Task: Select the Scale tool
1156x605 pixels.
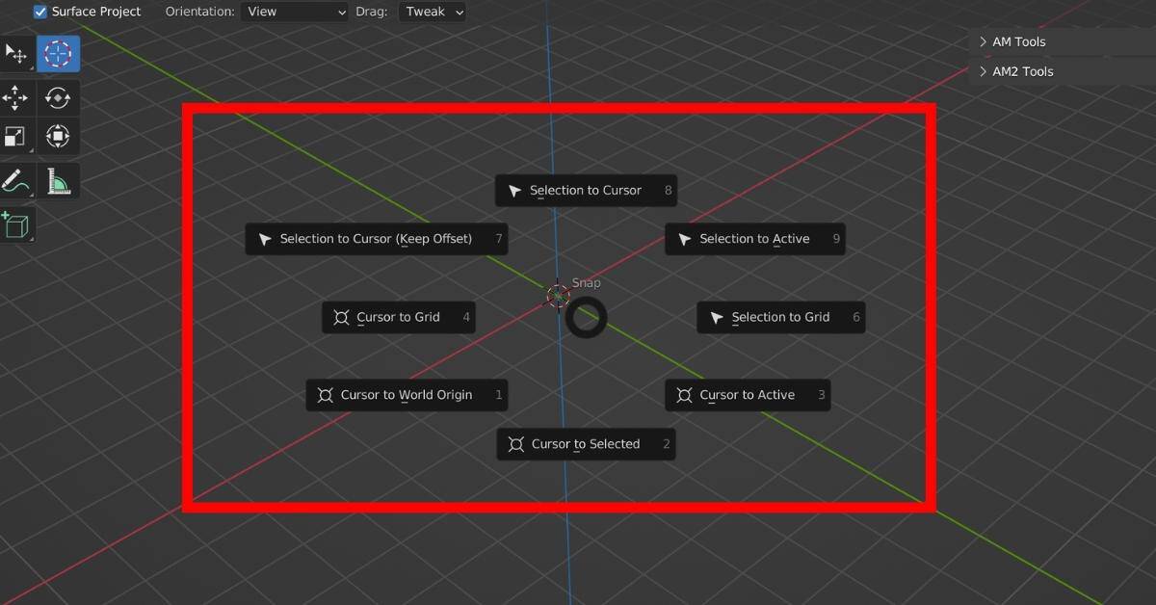Action: pyautogui.click(x=15, y=136)
